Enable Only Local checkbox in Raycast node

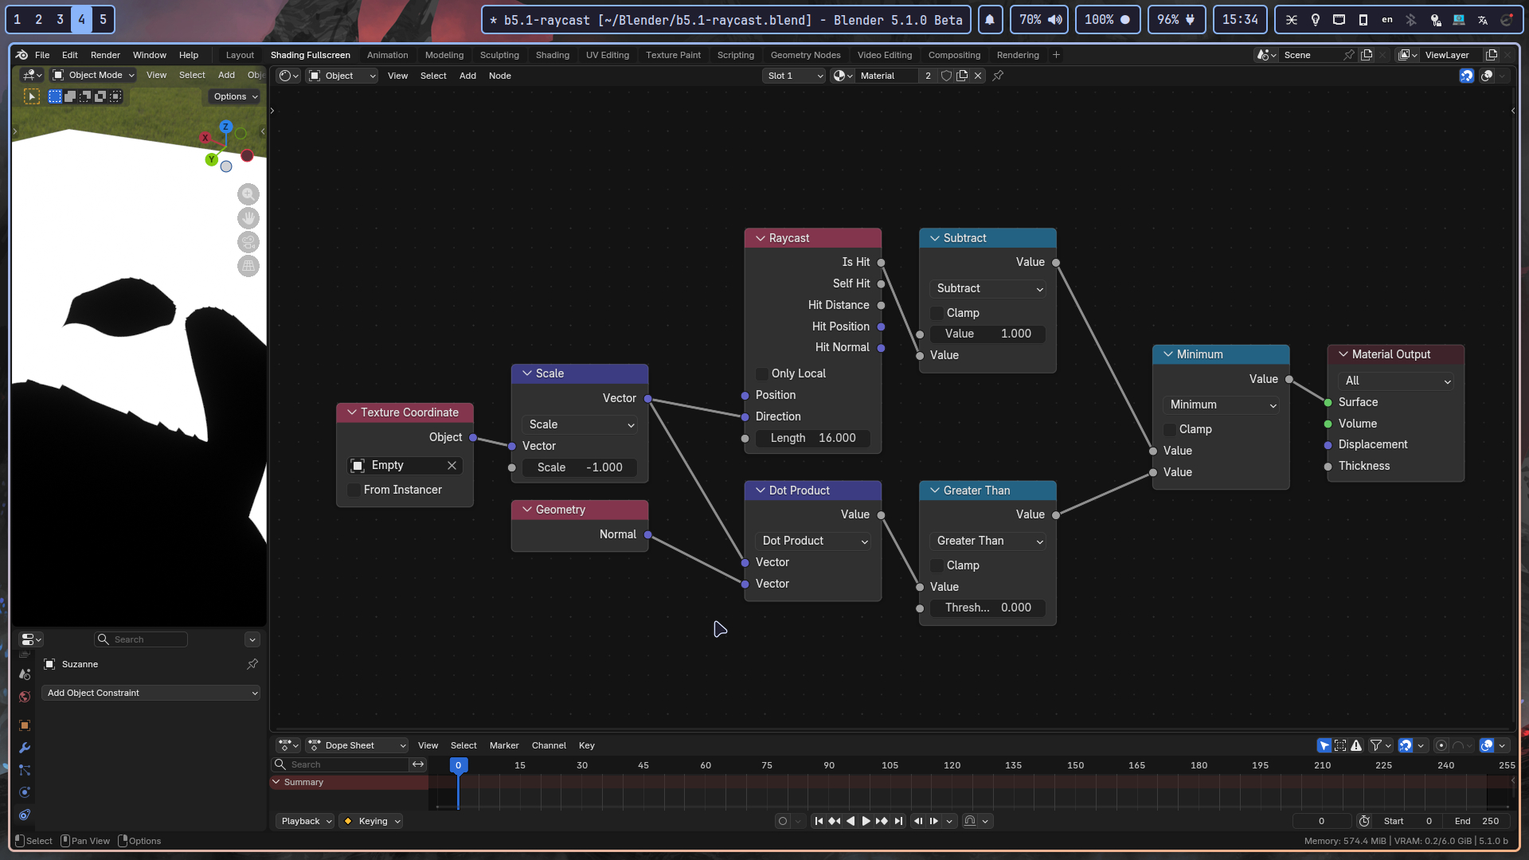coord(762,373)
